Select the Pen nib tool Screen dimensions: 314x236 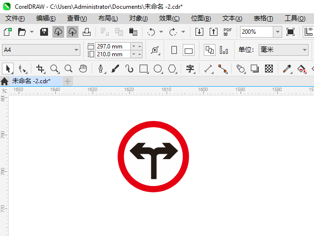click(x=101, y=69)
